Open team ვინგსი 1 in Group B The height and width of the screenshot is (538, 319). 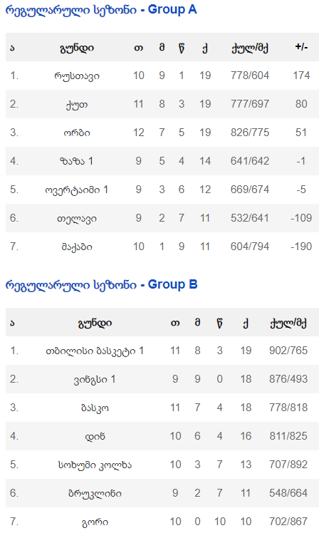[95, 380]
